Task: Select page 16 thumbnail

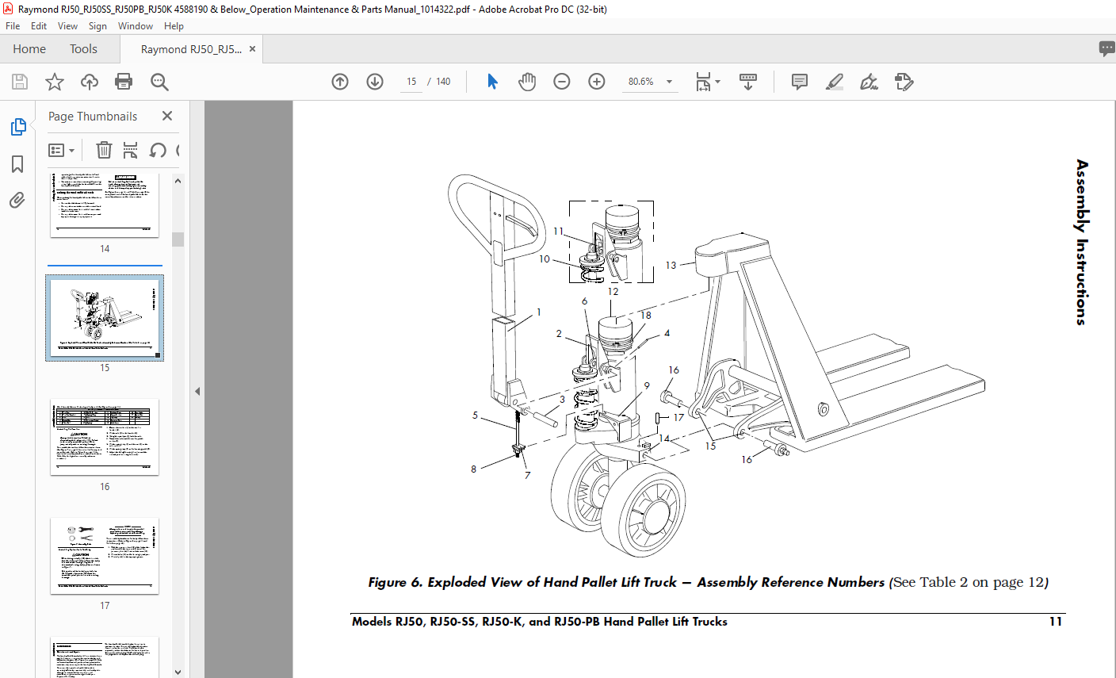Action: [105, 437]
